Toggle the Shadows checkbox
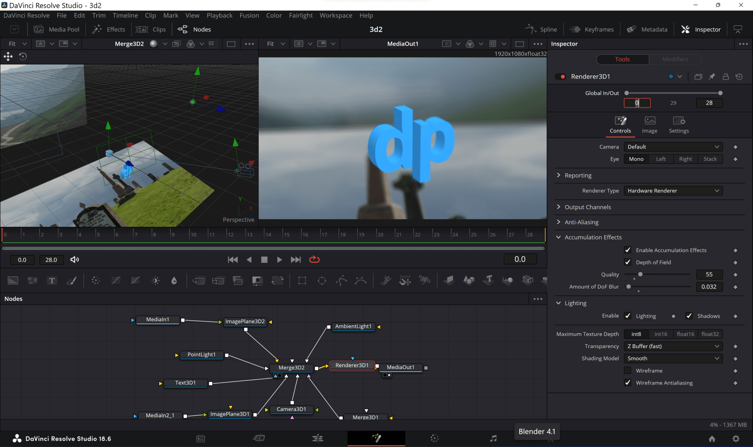The image size is (753, 447). click(689, 315)
